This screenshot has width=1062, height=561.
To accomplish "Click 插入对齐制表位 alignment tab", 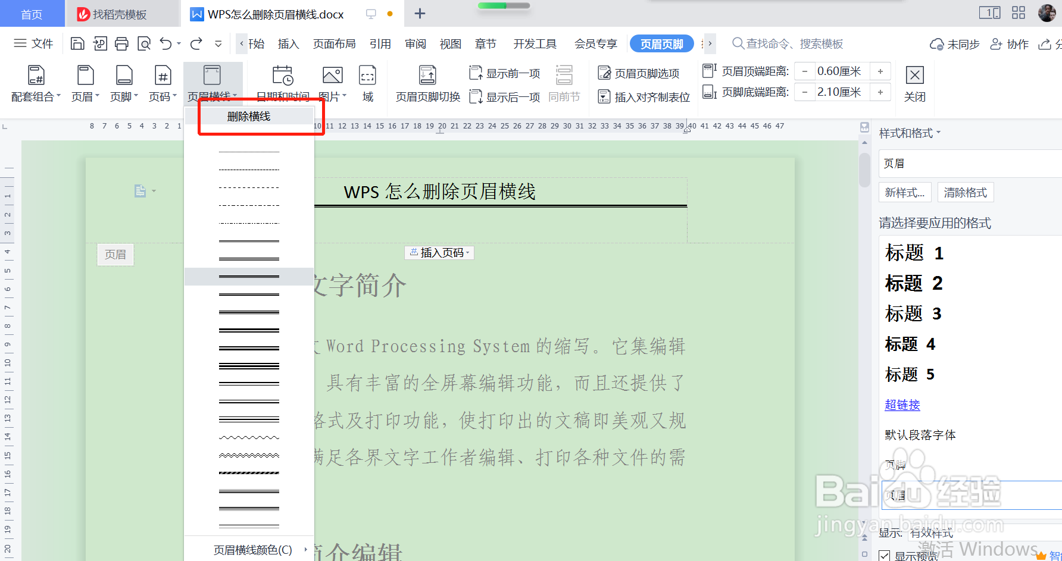I will tap(644, 96).
